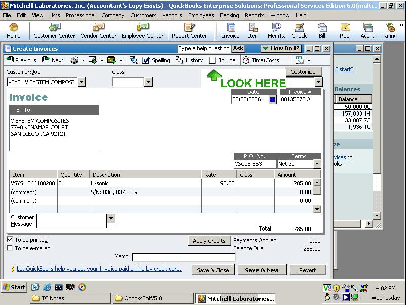Open the Banking menu in the menu bar
Viewport: 406px width, 305px height.
tap(230, 15)
